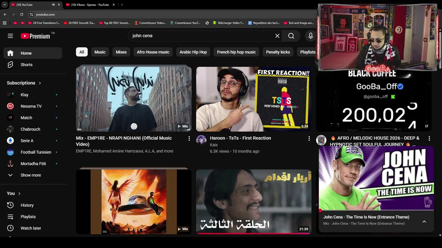Open Text and Image ani... bookmark

(x=299, y=23)
